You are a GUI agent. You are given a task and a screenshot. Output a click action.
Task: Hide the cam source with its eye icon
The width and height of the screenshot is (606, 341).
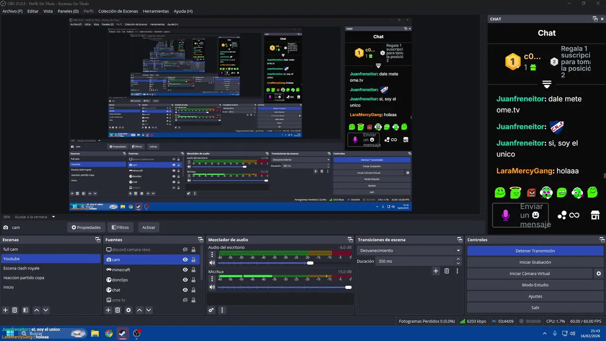185,260
